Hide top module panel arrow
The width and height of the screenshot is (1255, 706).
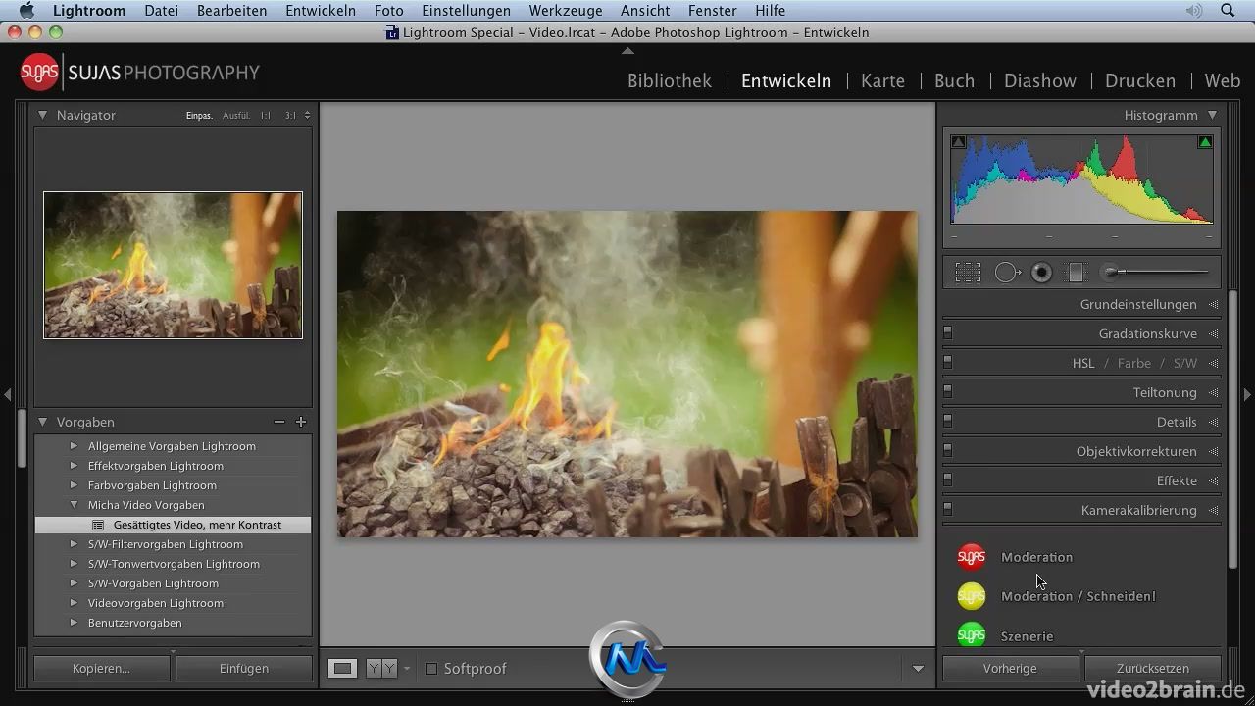[627, 51]
